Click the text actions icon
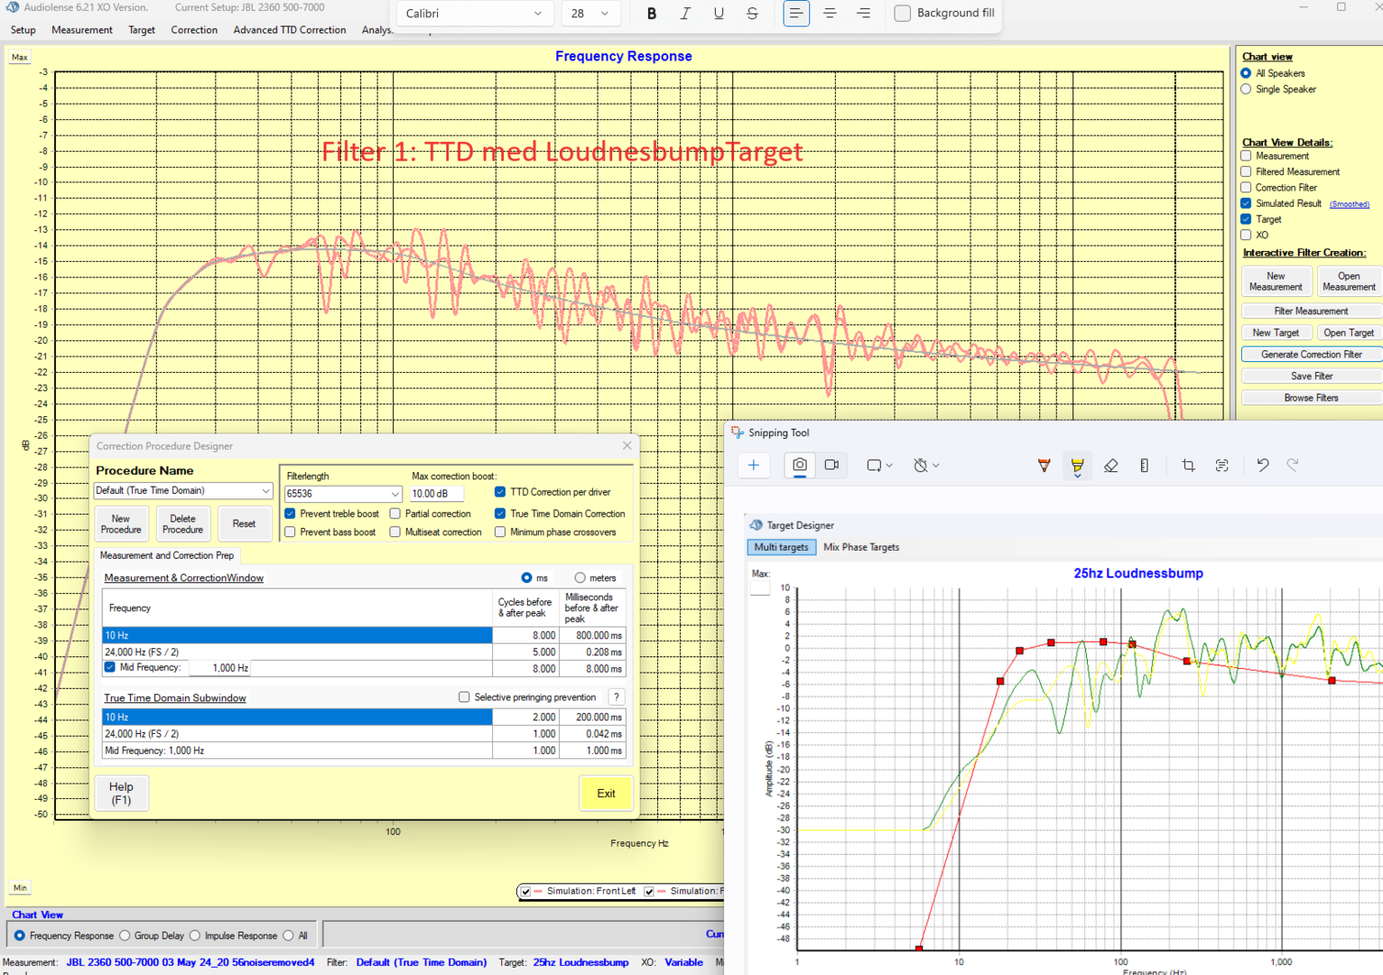 (x=1221, y=466)
